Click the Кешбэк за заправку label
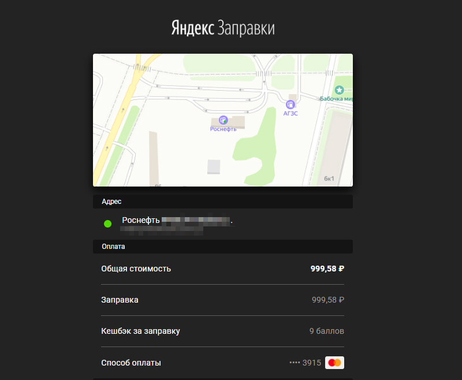The image size is (462, 380). (x=140, y=331)
